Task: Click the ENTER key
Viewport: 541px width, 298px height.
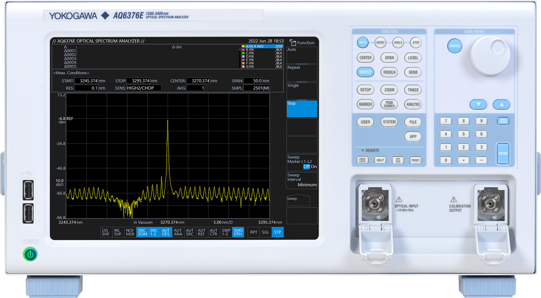Action: [503, 154]
